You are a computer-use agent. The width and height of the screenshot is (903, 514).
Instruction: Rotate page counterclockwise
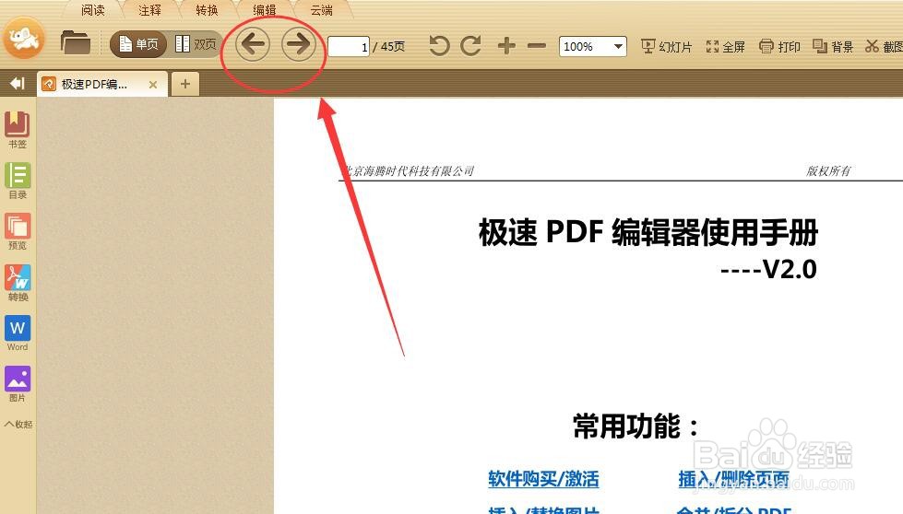tap(439, 45)
